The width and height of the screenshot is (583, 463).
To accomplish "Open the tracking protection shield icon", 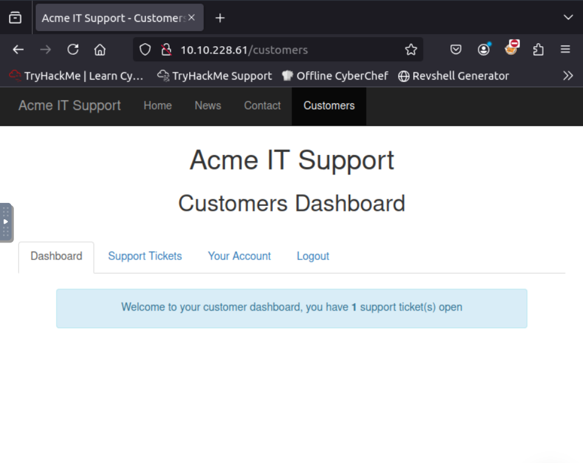I will click(145, 50).
